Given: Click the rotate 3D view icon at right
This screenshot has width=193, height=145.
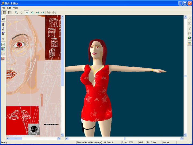Looking at the screenshot, I should pyautogui.click(x=190, y=19).
